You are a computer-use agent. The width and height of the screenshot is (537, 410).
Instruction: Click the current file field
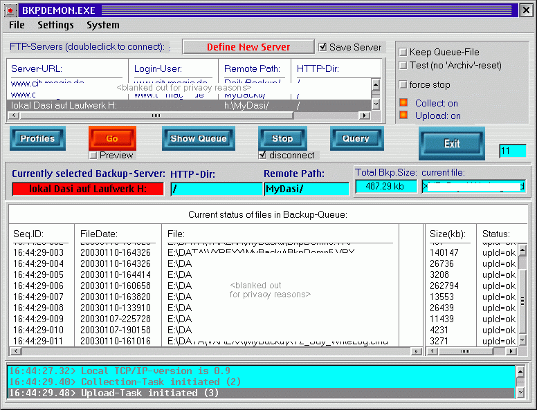pyautogui.click(x=473, y=187)
